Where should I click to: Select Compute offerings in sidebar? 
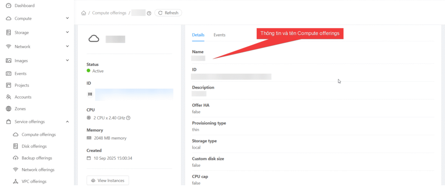pos(39,135)
